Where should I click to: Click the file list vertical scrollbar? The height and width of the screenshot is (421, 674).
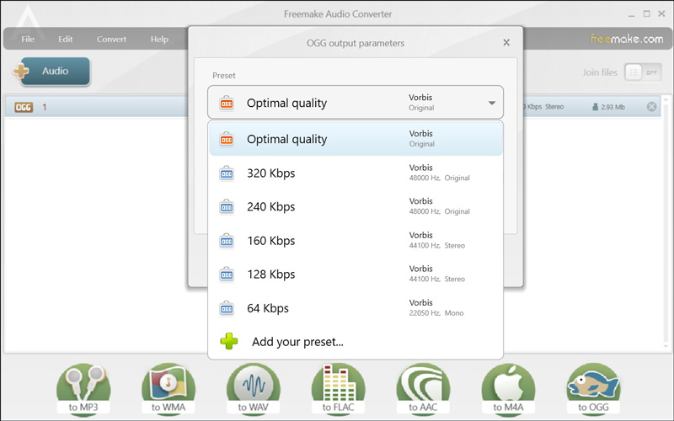click(666, 223)
